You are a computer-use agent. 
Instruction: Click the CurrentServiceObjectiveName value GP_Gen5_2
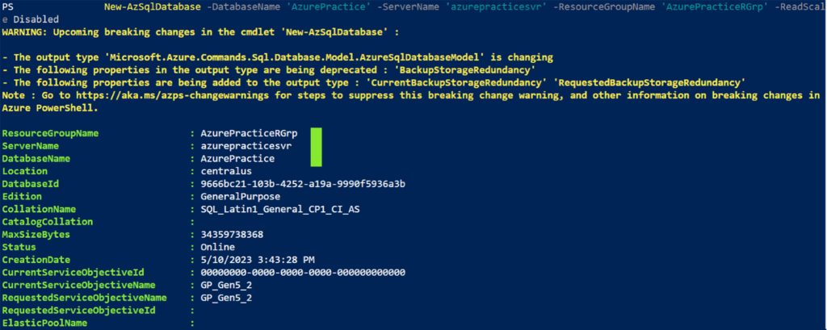click(226, 285)
